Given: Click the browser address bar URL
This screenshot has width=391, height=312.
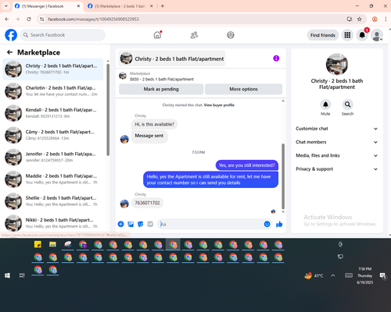Looking at the screenshot, I should click(x=93, y=19).
